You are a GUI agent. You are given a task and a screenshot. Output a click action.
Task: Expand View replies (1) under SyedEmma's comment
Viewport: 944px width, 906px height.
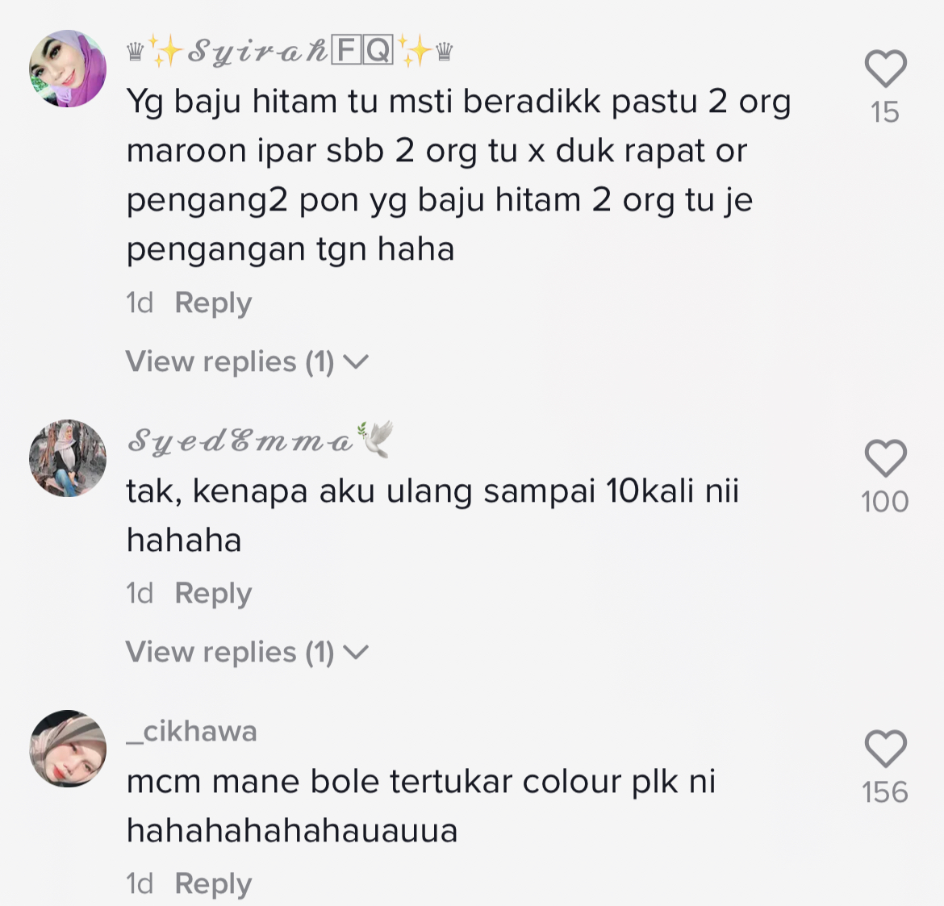point(247,653)
